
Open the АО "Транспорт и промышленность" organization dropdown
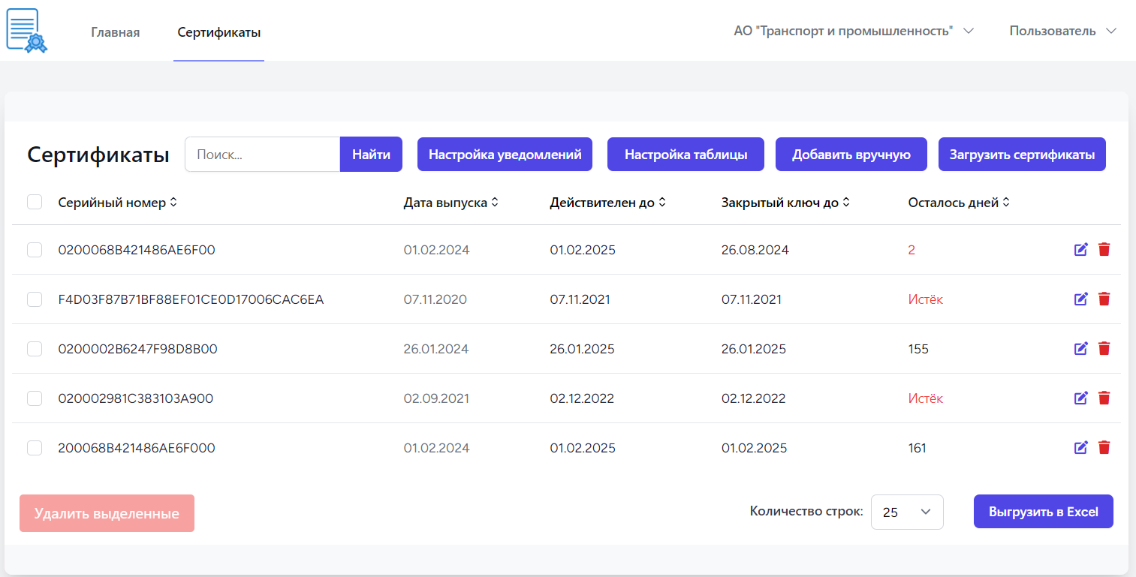854,31
